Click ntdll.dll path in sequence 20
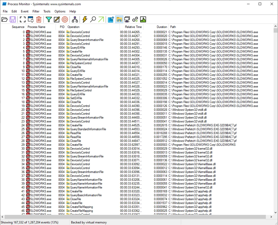 coord(188,110)
